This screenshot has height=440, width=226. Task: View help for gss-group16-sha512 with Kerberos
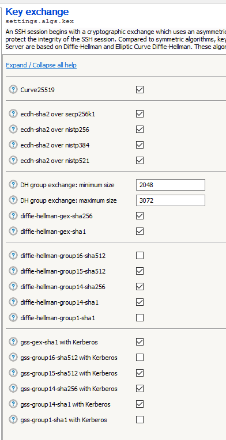tap(13, 357)
